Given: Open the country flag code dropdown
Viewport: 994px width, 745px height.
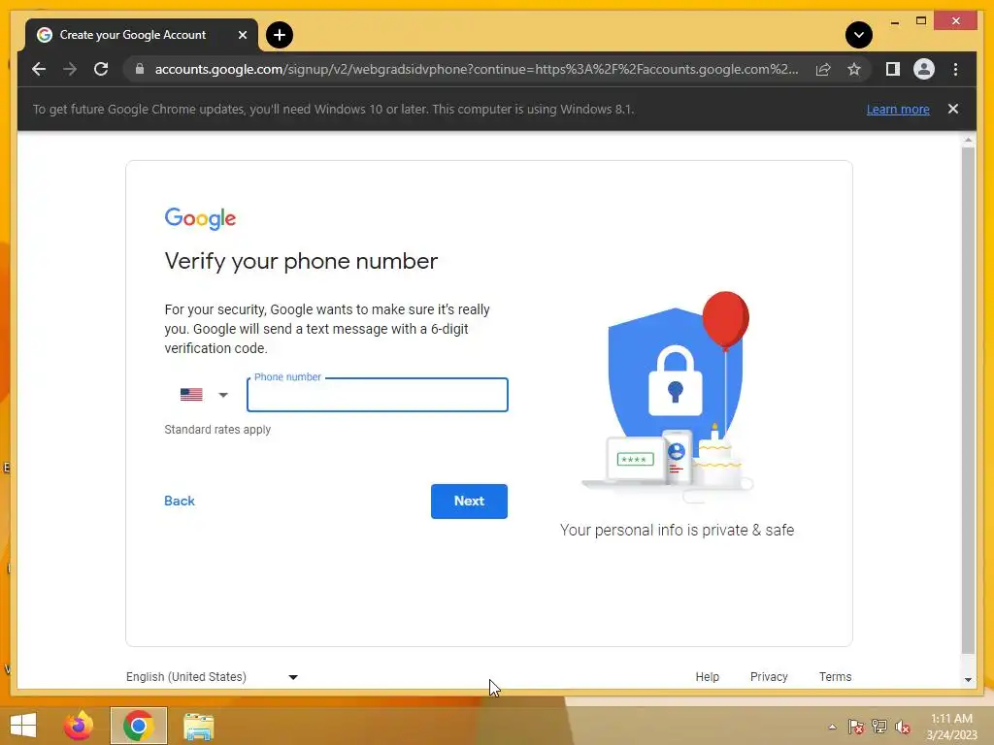Looking at the screenshot, I should point(204,395).
